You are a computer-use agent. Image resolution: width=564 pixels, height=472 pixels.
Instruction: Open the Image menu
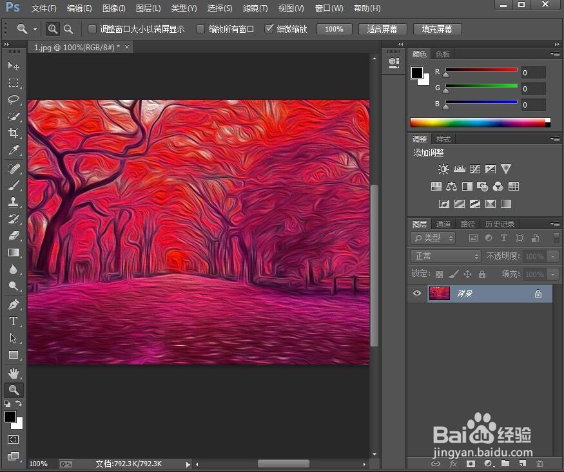(x=113, y=8)
